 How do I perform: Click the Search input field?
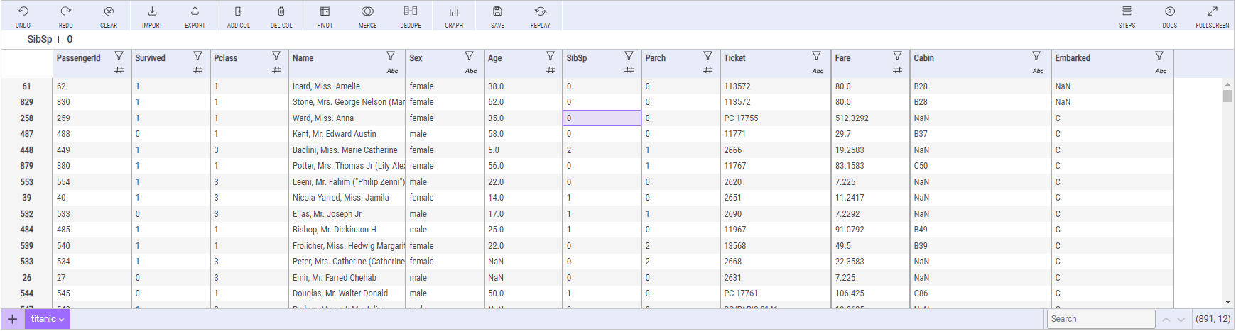[1100, 319]
